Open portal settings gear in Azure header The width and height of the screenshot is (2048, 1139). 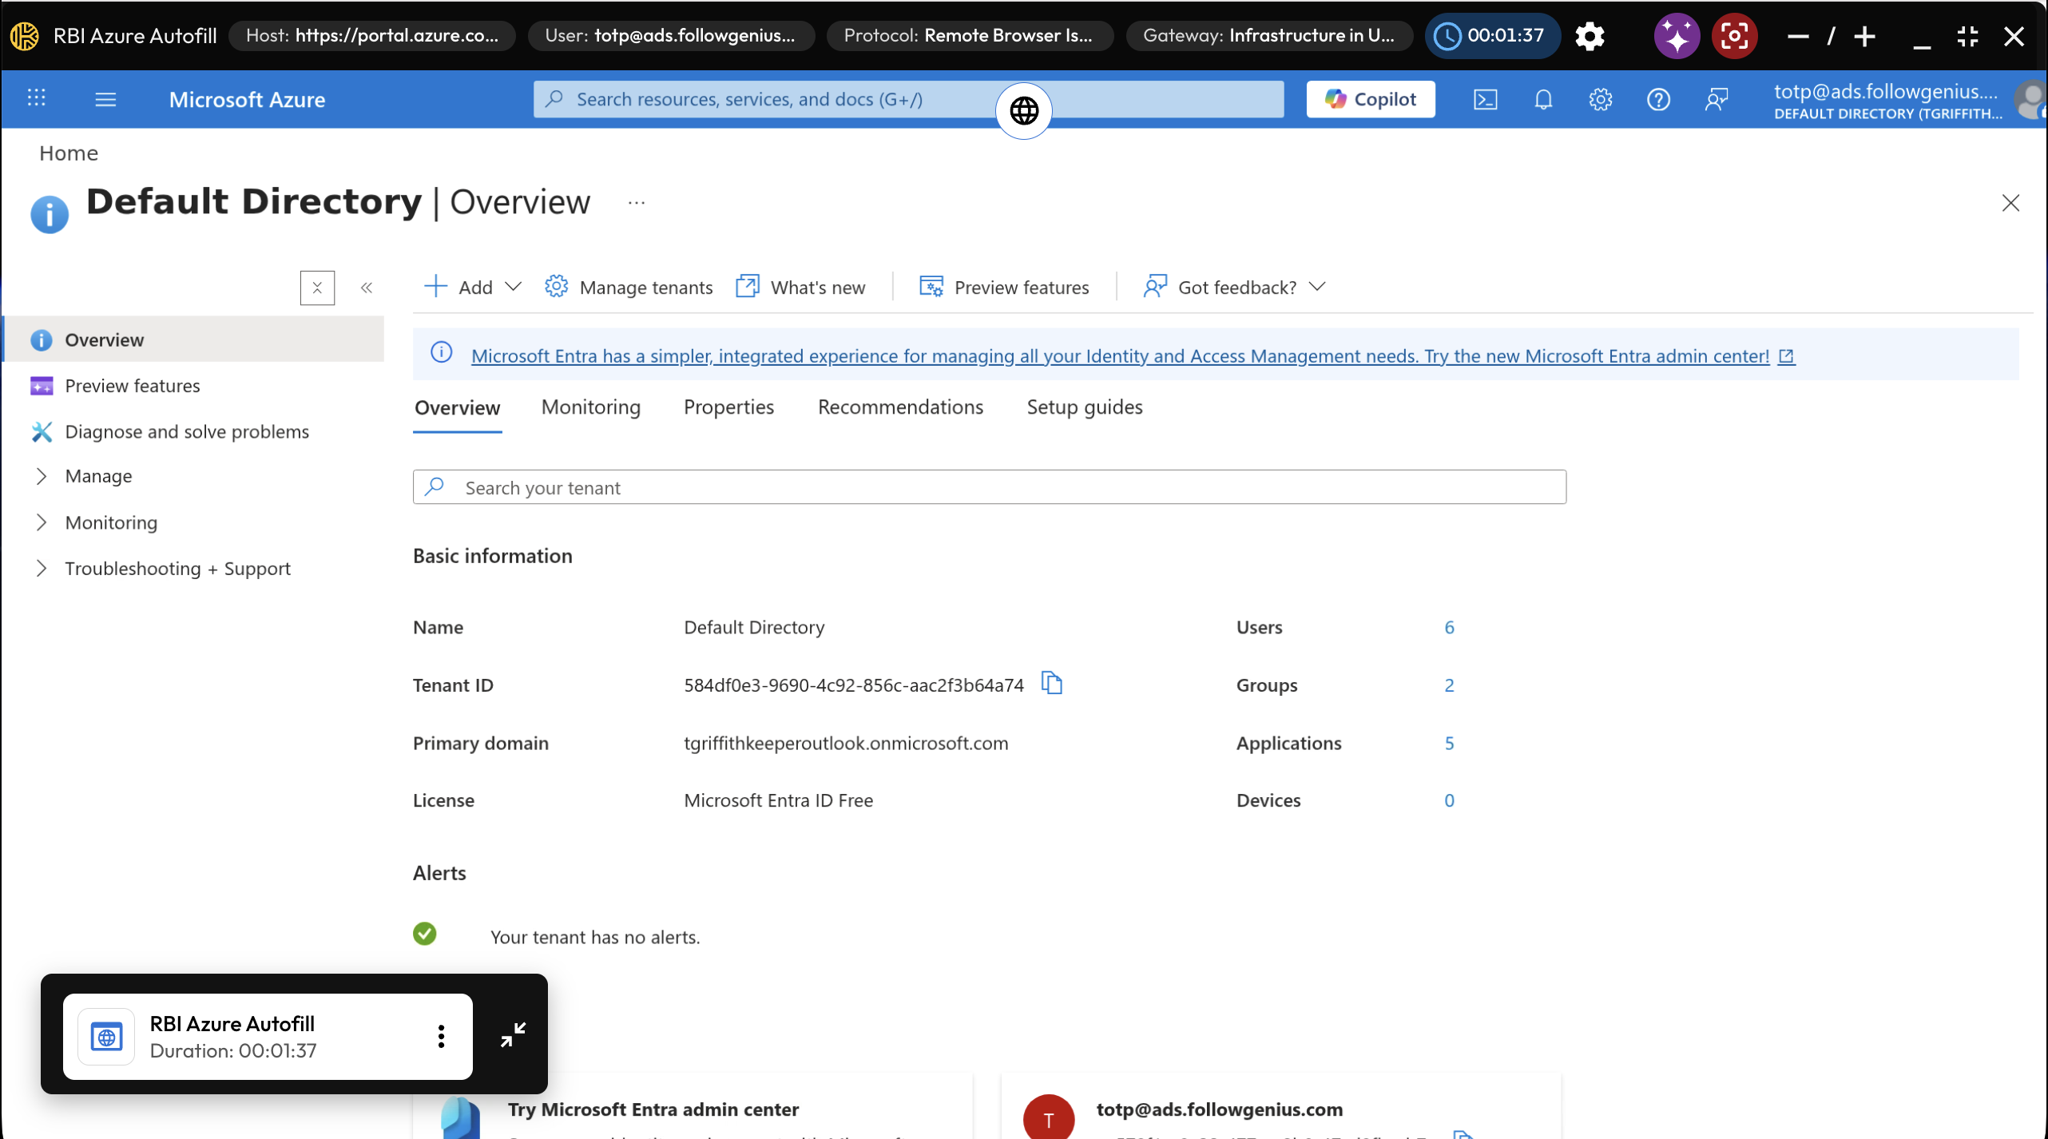tap(1600, 99)
